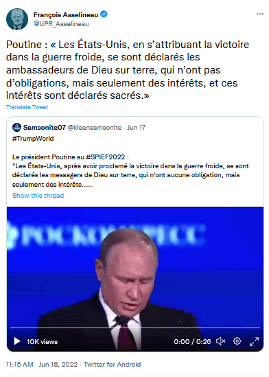Play the embedded Putin video

(x=17, y=341)
